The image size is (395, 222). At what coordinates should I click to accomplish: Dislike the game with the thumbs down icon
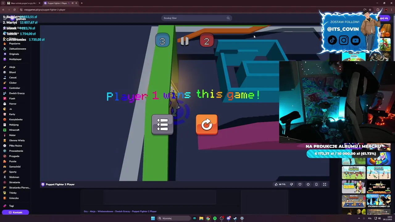[291, 184]
